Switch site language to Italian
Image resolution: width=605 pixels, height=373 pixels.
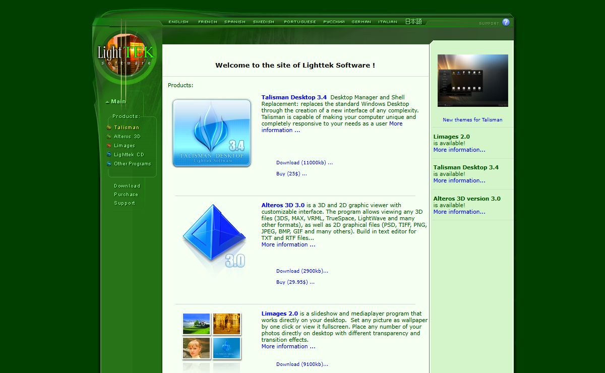click(x=388, y=22)
